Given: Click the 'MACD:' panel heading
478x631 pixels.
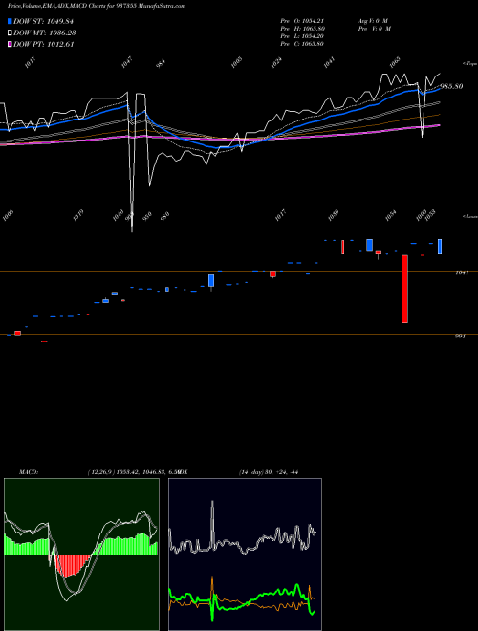Looking at the screenshot, I should [x=29, y=472].
